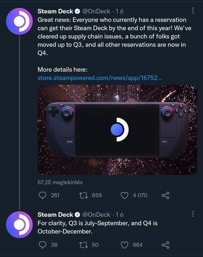View the Steam Deck fireworks image
Image resolution: width=203 pixels, height=257 pixels.
(x=118, y=130)
